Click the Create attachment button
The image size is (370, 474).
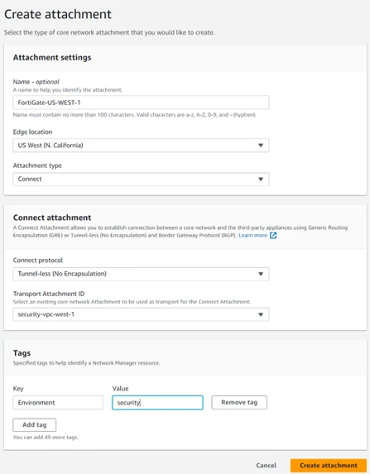(329, 466)
